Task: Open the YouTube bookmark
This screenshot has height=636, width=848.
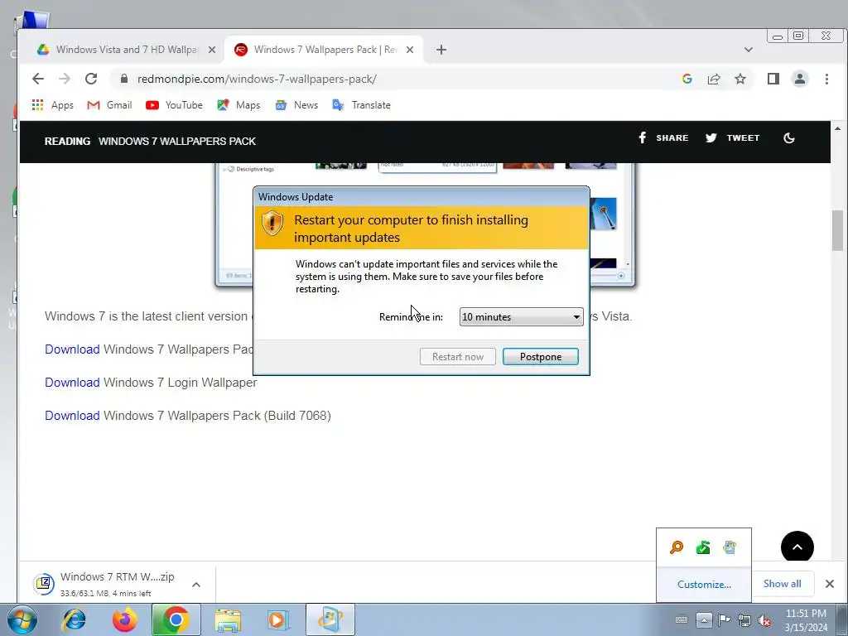Action: (x=174, y=105)
